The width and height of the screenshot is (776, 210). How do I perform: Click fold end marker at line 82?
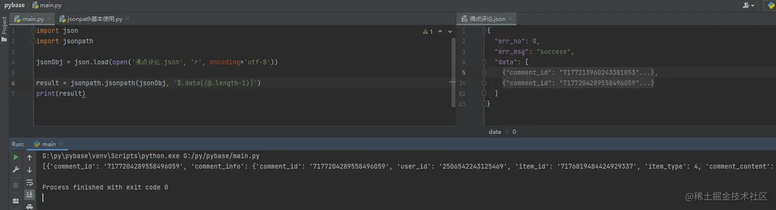[484, 93]
